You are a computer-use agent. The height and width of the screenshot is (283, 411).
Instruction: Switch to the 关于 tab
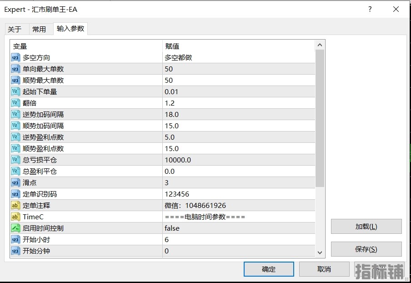click(x=15, y=29)
